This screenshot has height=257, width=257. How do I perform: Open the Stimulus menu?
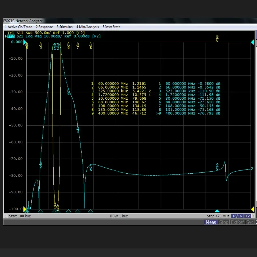[64, 27]
